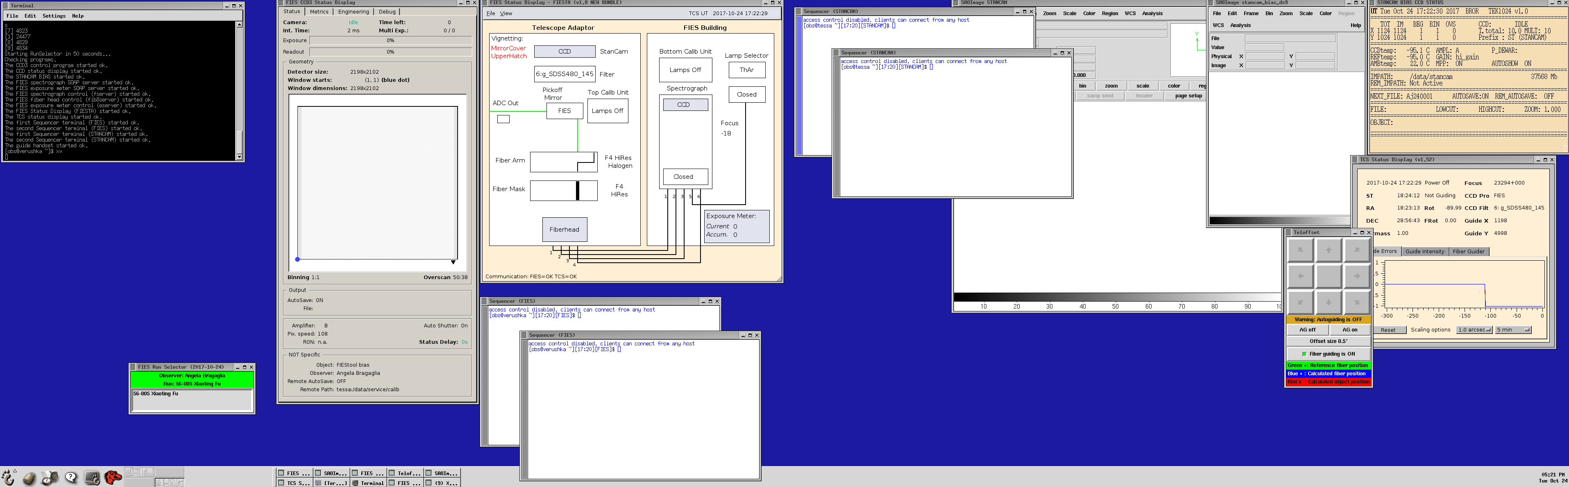Open Settings menu in the Terminal window

tap(54, 16)
